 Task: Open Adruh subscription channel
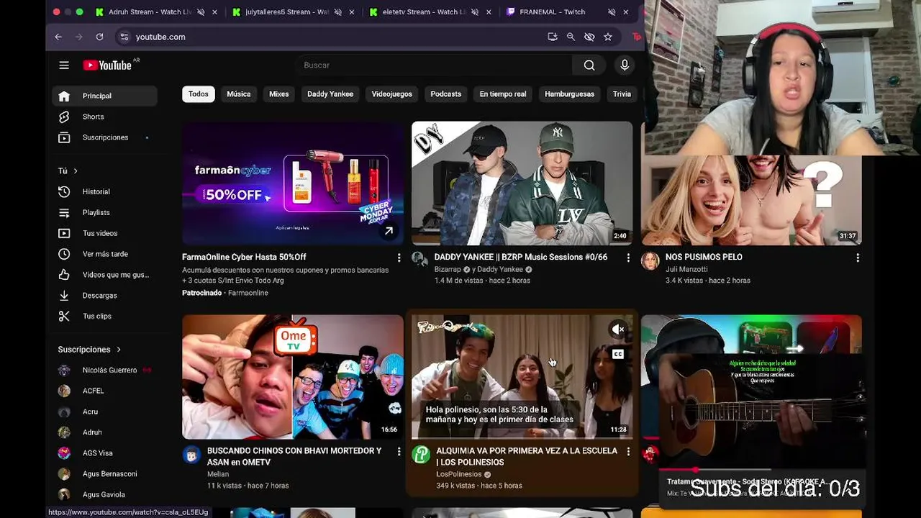[x=104, y=432]
